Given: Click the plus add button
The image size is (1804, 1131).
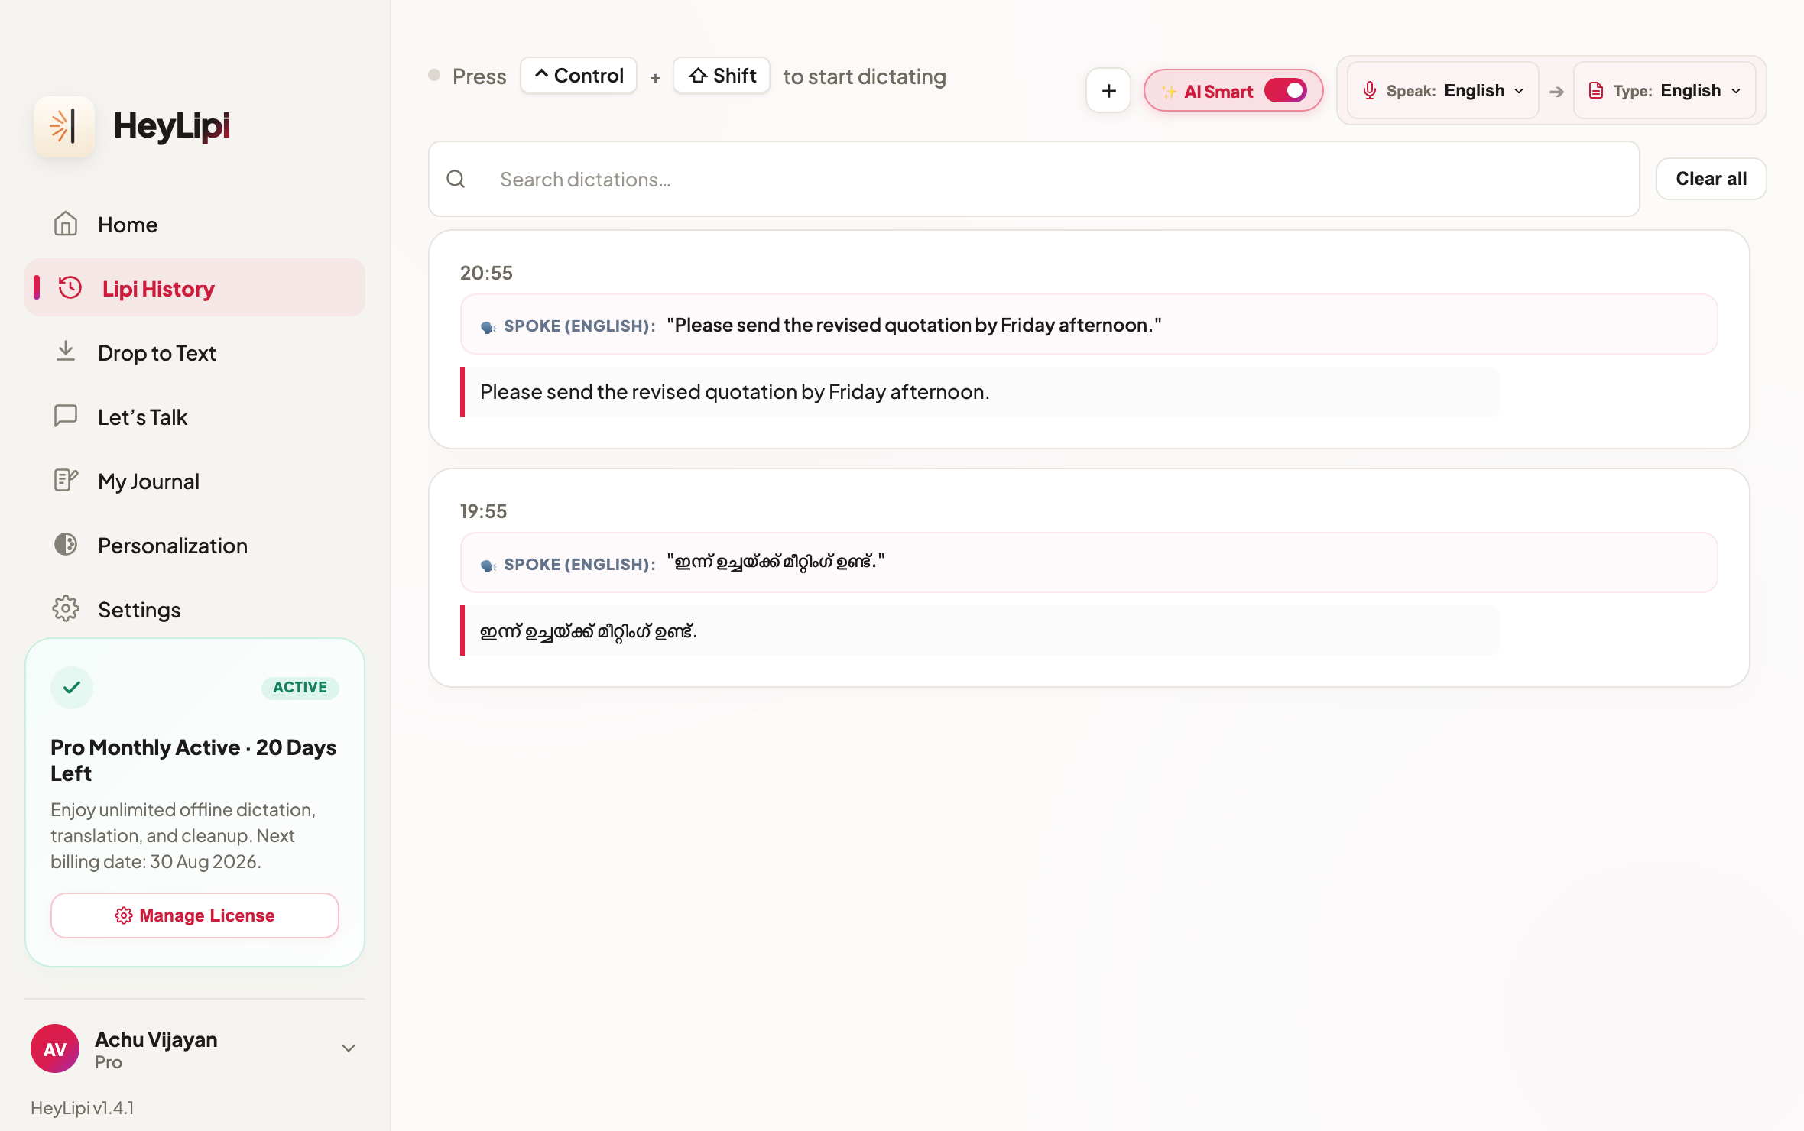Looking at the screenshot, I should click(1108, 91).
